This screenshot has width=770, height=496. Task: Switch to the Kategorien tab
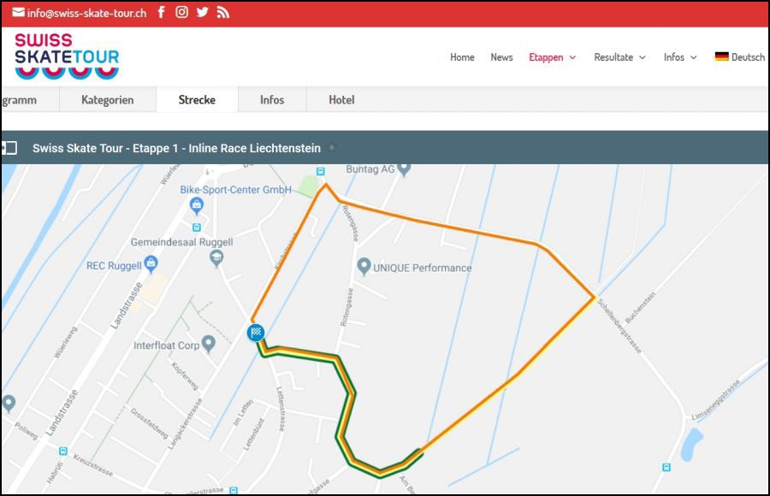point(107,100)
